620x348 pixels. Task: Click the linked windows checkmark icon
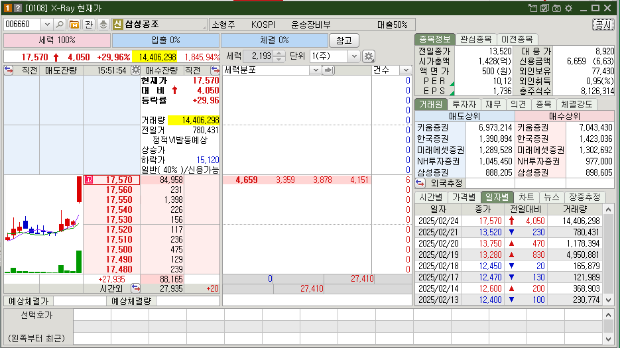click(x=544, y=8)
